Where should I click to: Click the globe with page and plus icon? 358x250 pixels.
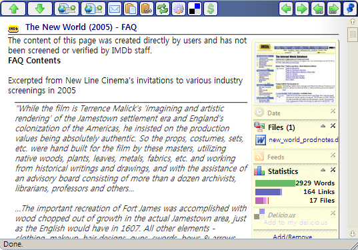93,9
